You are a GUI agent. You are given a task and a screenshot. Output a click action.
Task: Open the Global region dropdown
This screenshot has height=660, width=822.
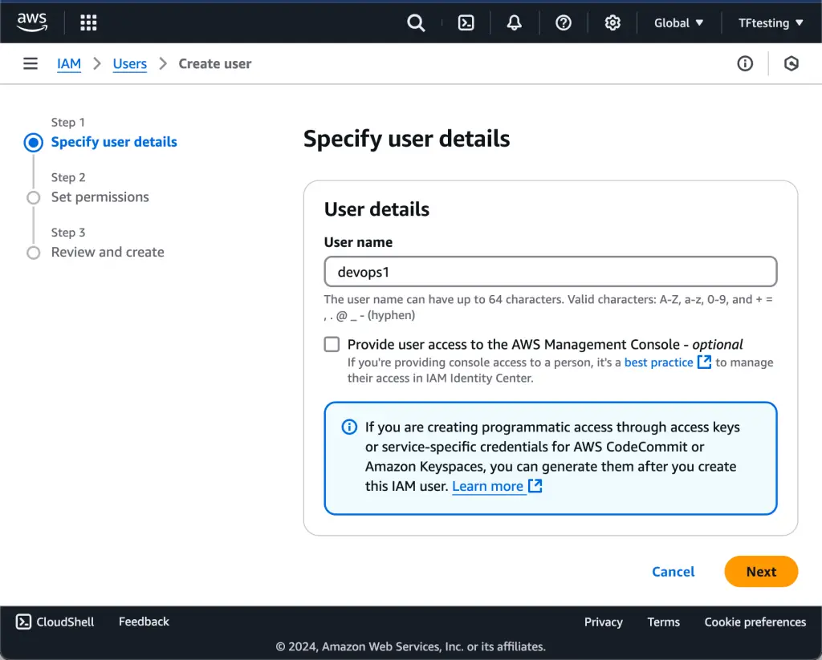coord(678,22)
